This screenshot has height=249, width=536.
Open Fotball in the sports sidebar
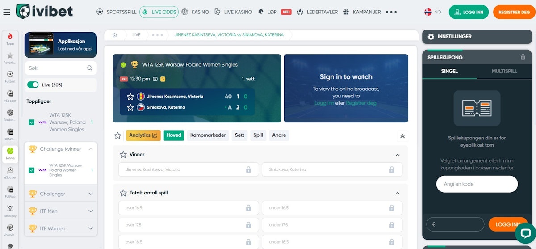point(10,77)
